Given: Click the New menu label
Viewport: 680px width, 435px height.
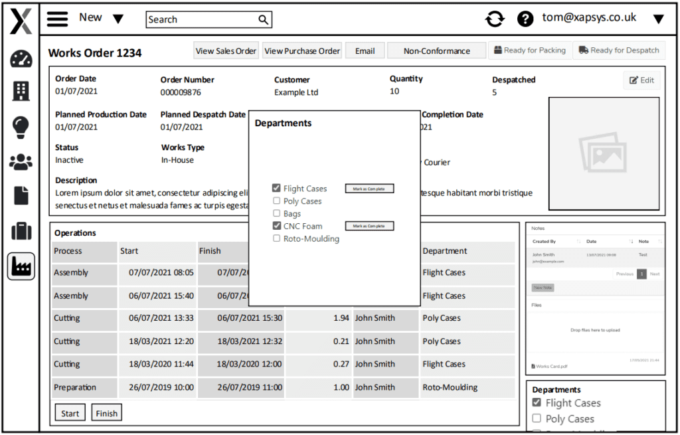Looking at the screenshot, I should pyautogui.click(x=90, y=17).
